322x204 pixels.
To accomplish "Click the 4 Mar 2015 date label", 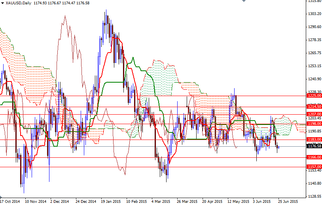I will [161, 201].
